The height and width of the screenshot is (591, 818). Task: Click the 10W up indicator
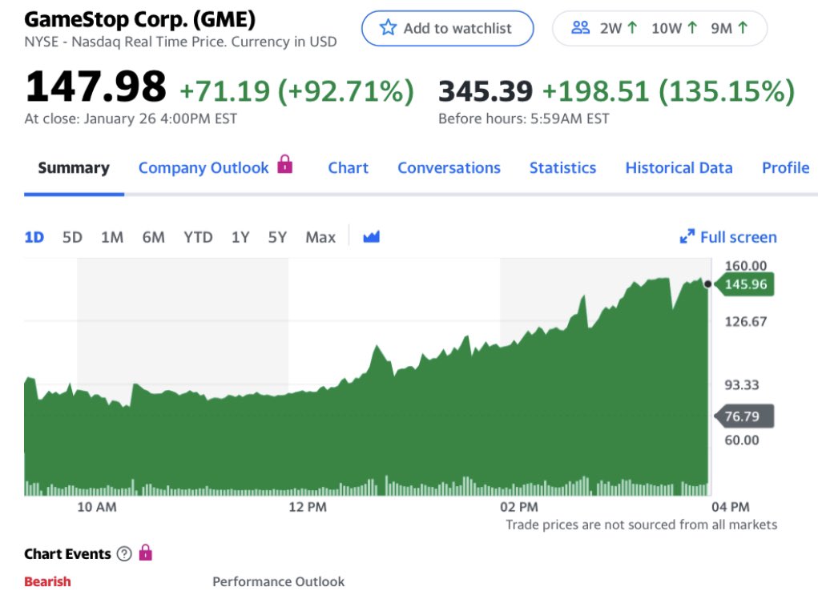coord(674,28)
